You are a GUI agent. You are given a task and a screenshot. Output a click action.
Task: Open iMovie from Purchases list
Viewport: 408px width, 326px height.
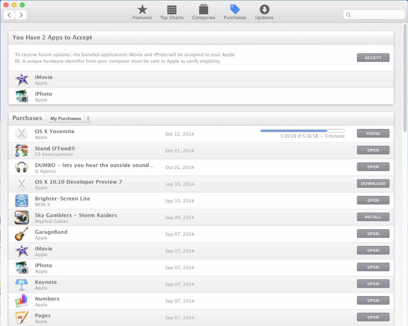(373, 250)
